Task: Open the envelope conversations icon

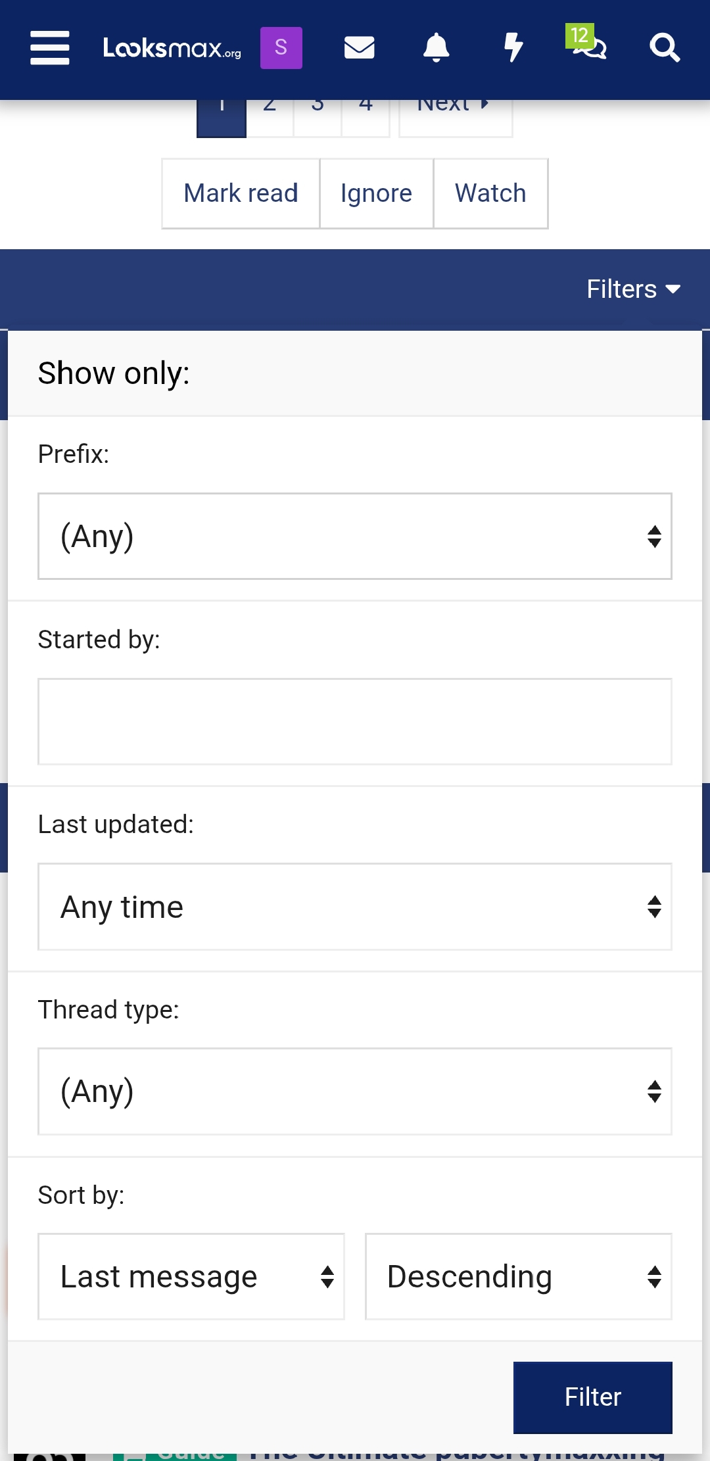Action: 360,47
